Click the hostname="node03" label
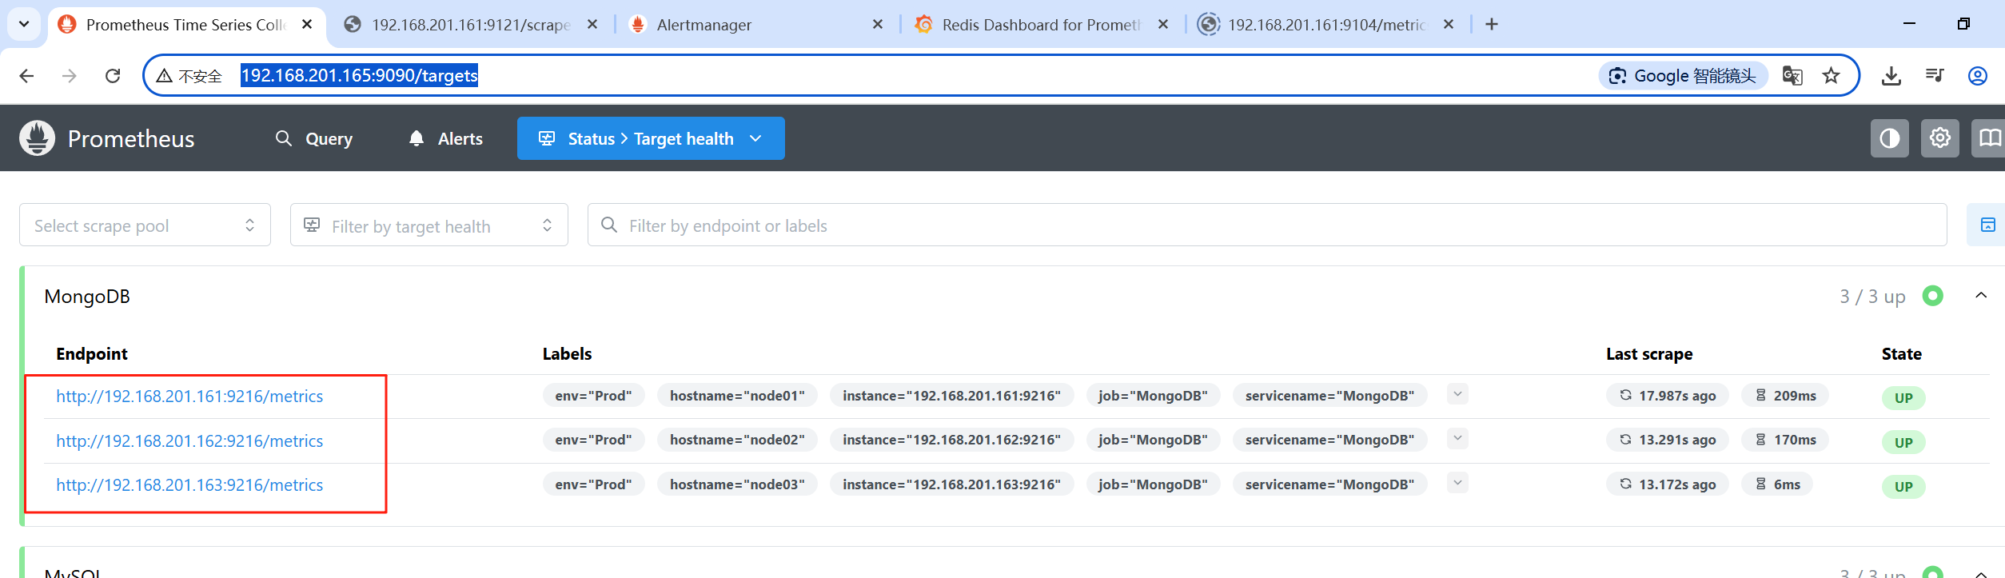This screenshot has height=578, width=2005. pos(737,484)
